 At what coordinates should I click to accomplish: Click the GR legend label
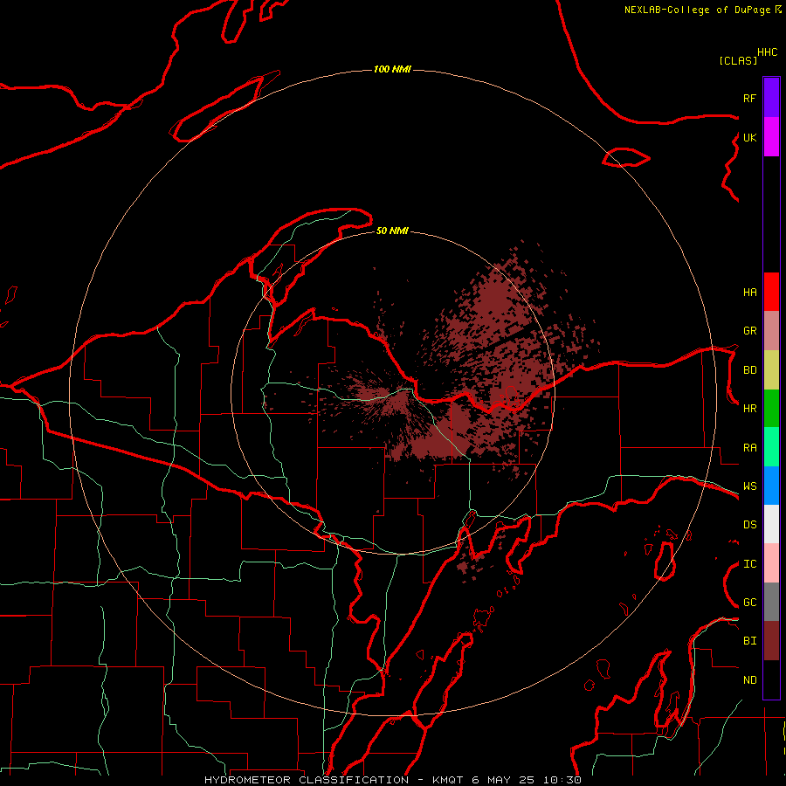point(749,331)
